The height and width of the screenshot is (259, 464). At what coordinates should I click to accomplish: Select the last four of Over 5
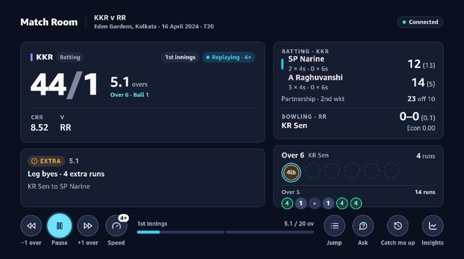coord(356,203)
